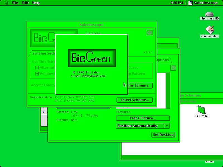Open the Kaleidoscope application menu
Viewport: 223px width, 167px height.
pos(203,3)
